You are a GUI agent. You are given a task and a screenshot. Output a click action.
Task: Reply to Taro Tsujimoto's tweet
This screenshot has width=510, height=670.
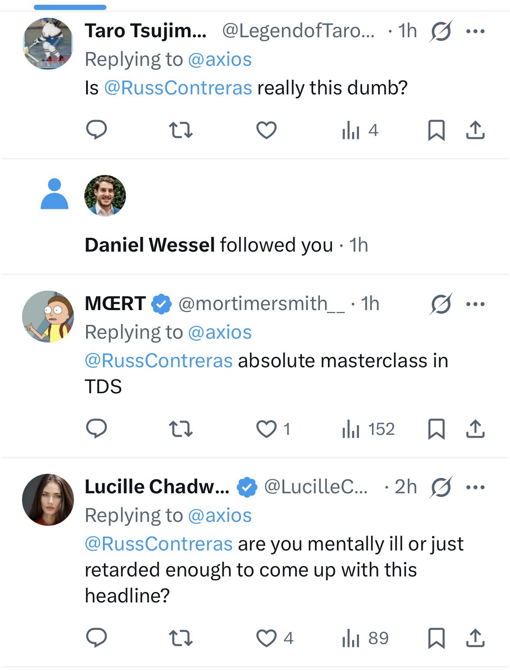[96, 130]
